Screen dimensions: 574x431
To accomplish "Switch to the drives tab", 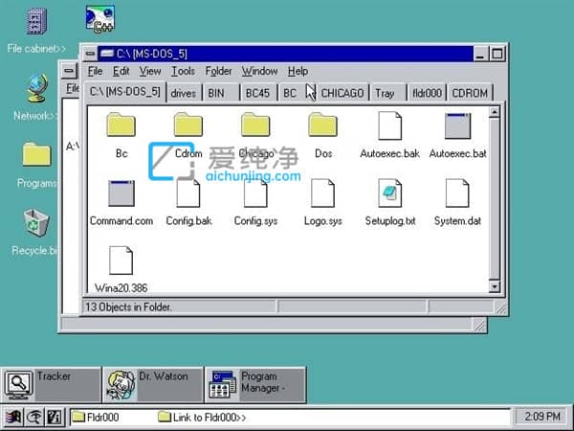I will (184, 93).
